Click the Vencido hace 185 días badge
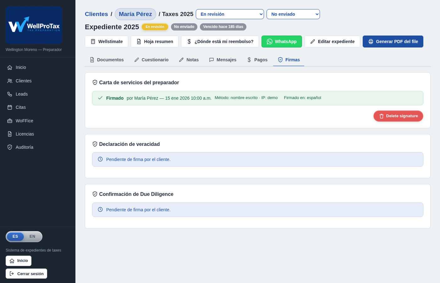440x283 pixels. 223,27
